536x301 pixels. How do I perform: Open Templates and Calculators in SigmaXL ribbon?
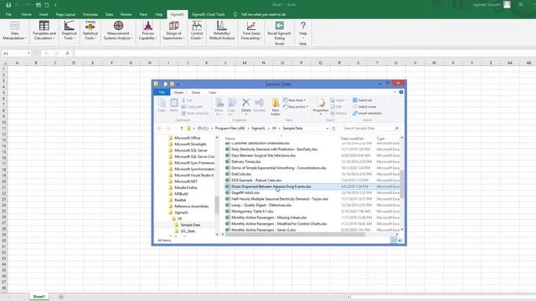[44, 31]
